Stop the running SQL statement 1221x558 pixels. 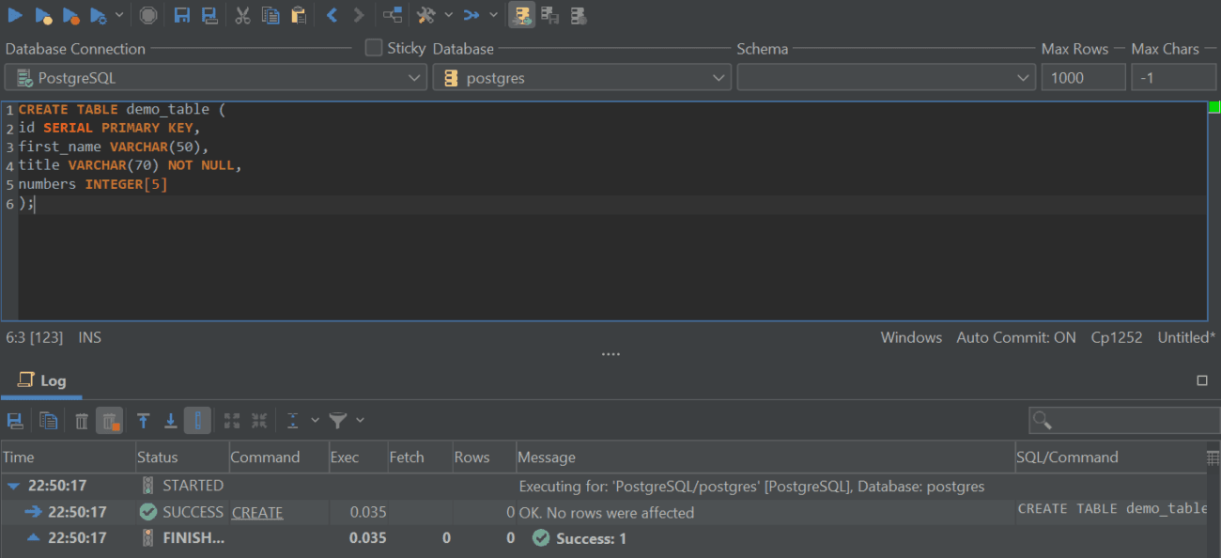[x=147, y=15]
